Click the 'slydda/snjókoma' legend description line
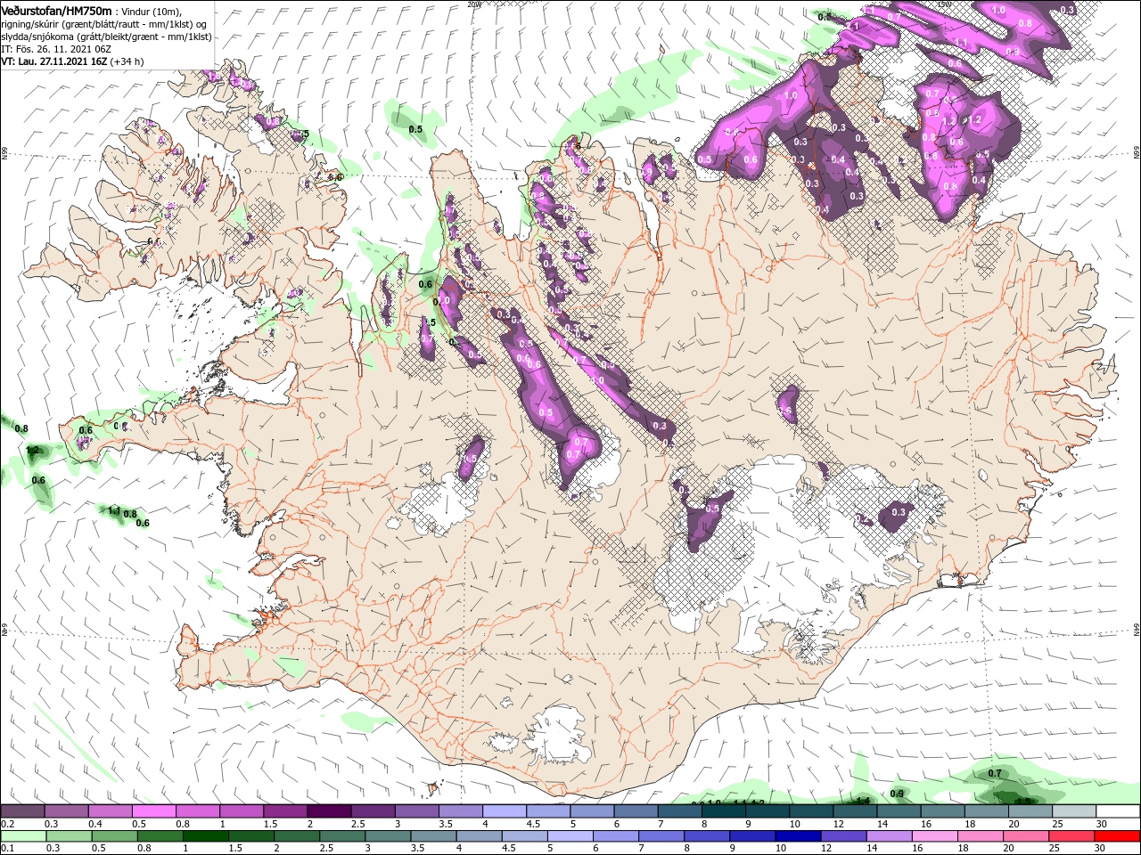The height and width of the screenshot is (855, 1141). 106,37
